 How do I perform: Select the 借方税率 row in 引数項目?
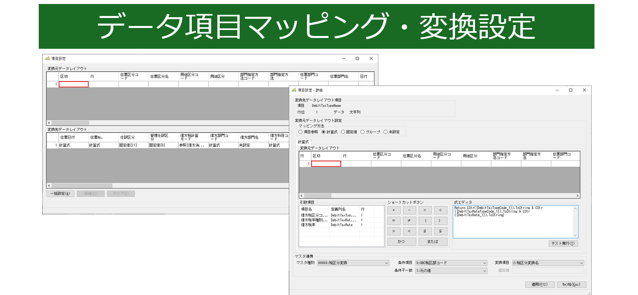pyautogui.click(x=342, y=225)
